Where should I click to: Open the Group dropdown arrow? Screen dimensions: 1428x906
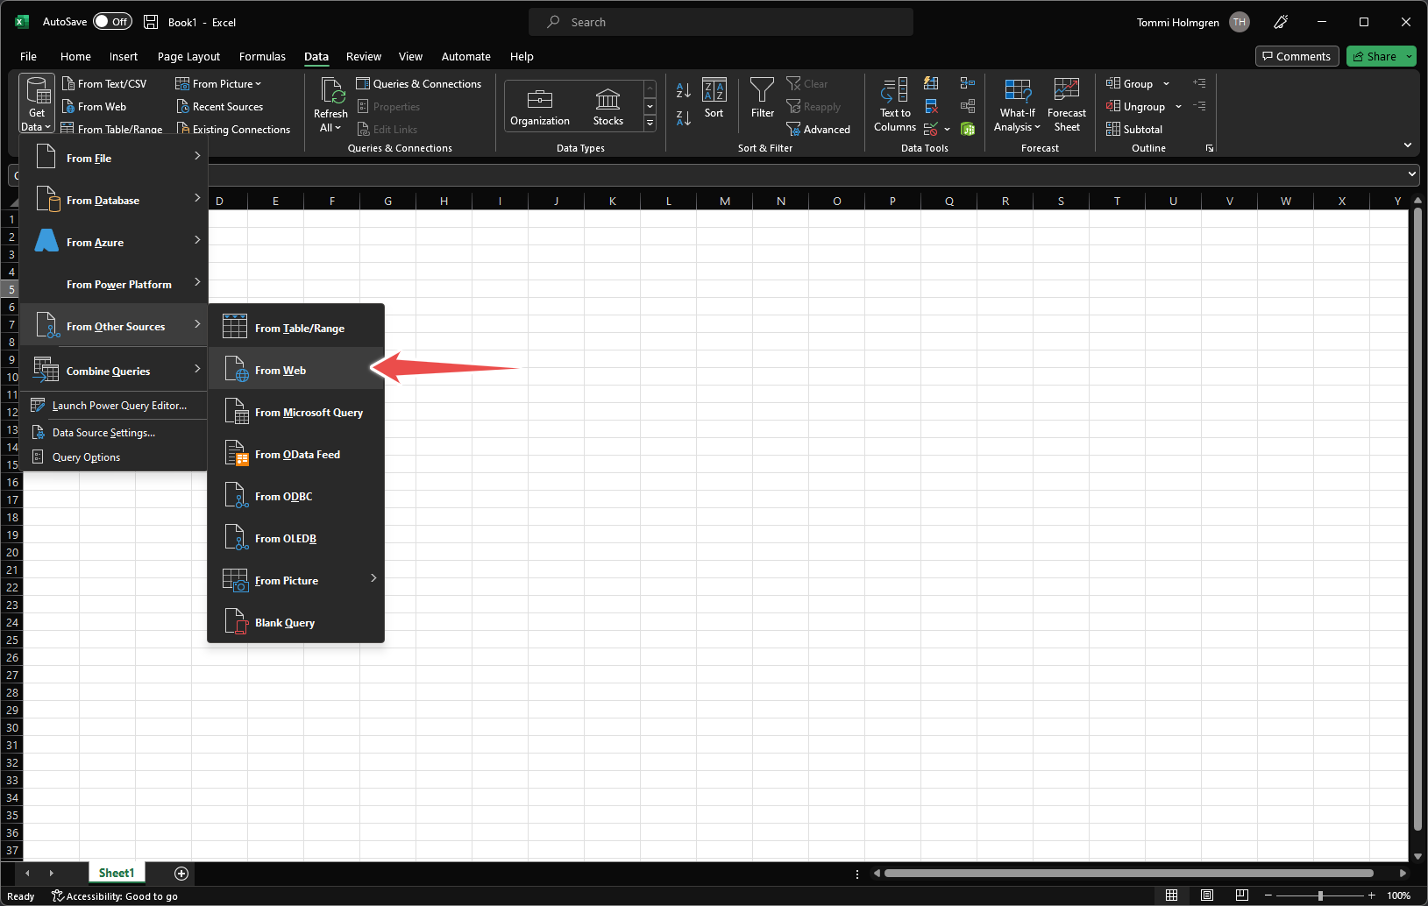click(x=1167, y=84)
